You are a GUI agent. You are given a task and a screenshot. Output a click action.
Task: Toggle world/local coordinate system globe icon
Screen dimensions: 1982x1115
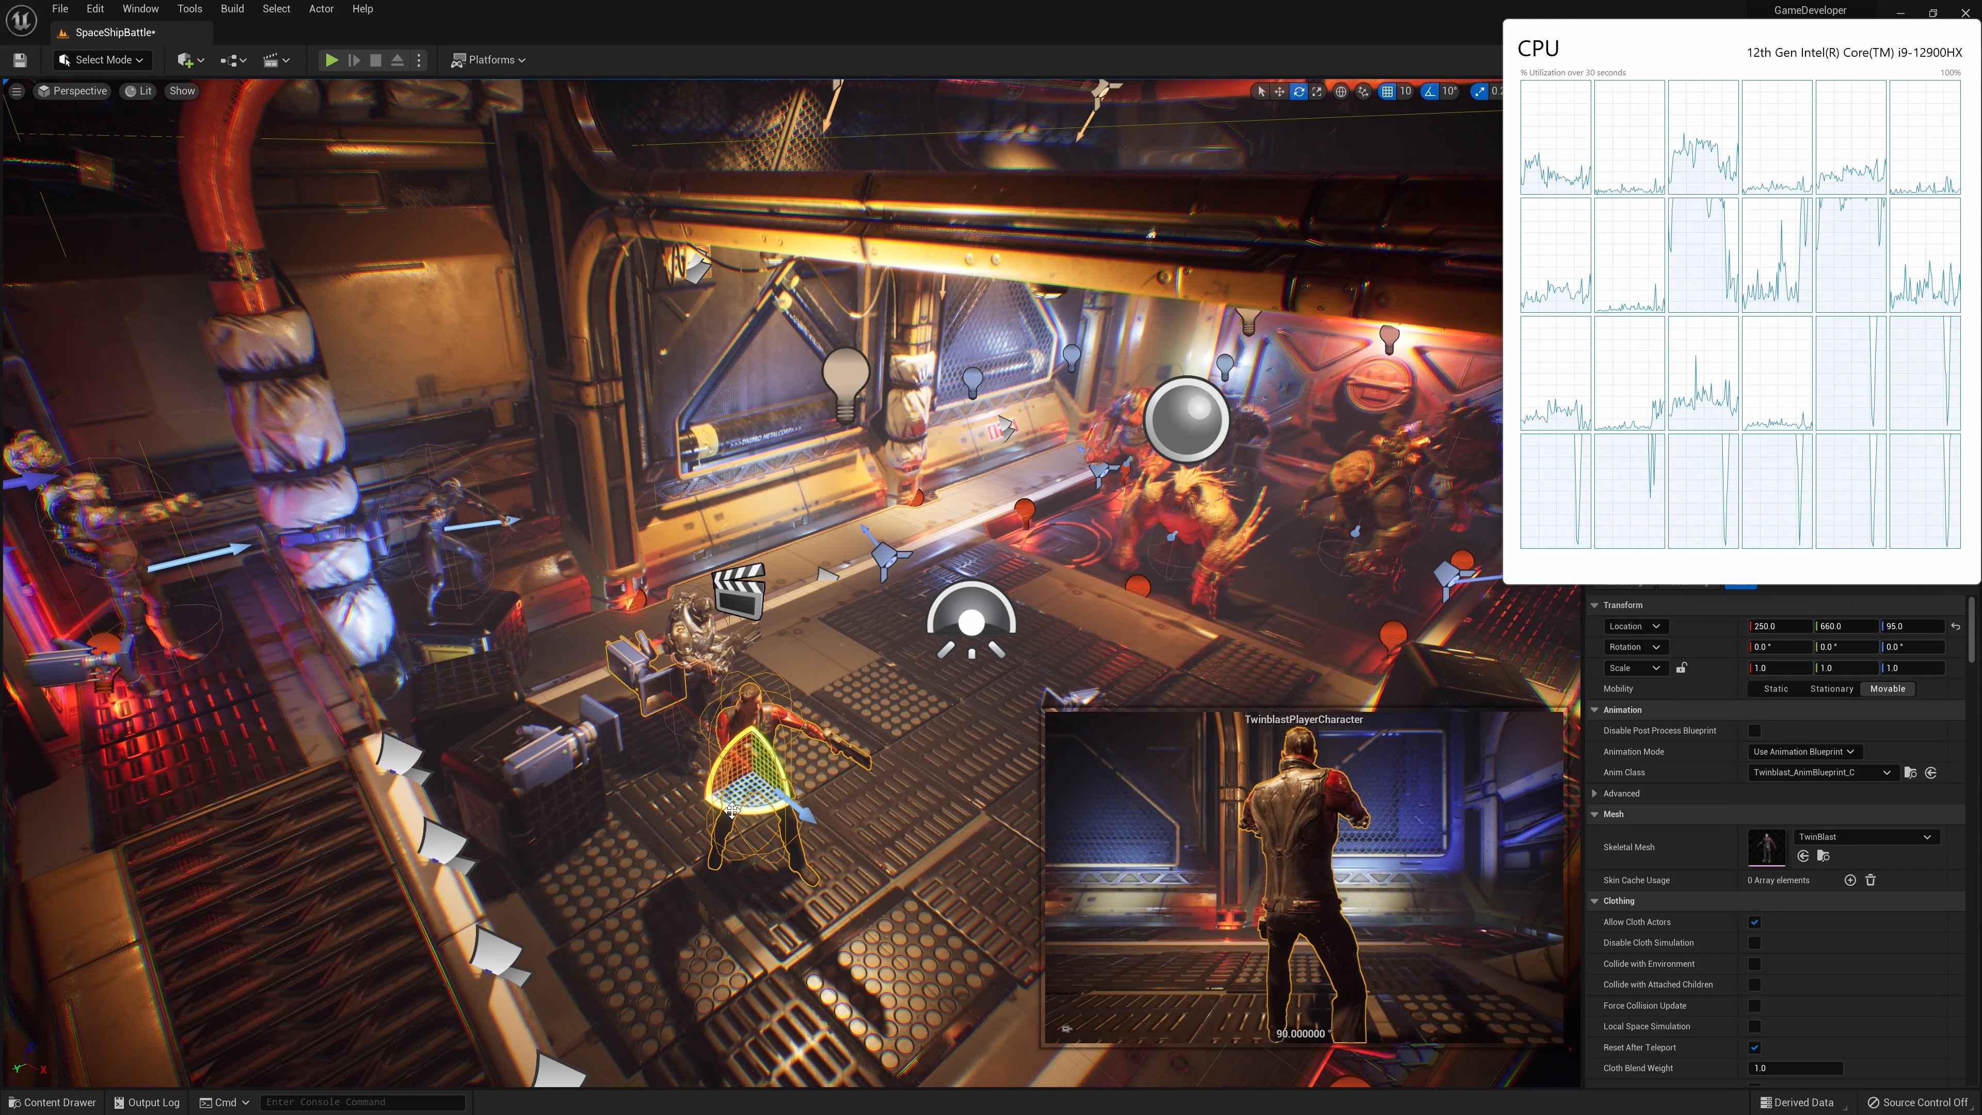[x=1340, y=91]
